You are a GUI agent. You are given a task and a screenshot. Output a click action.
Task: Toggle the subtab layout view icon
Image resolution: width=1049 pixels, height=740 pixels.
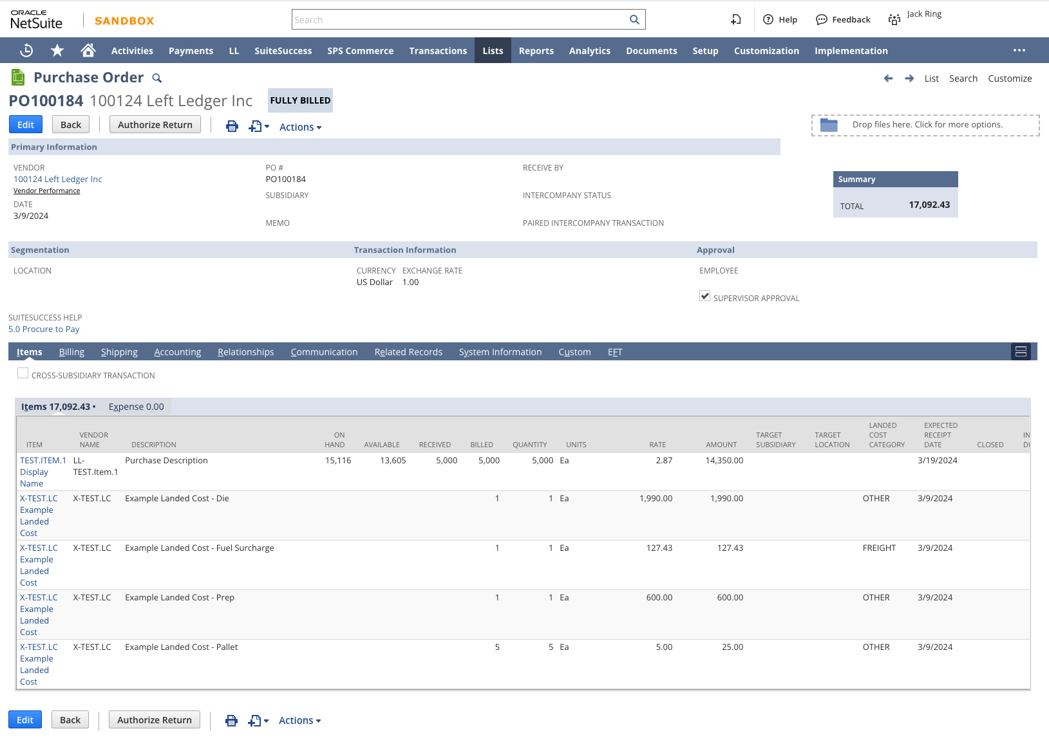1021,351
